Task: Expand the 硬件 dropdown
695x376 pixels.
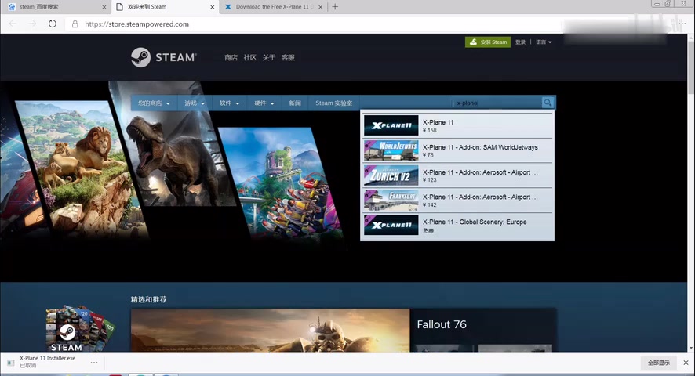Action: 264,103
